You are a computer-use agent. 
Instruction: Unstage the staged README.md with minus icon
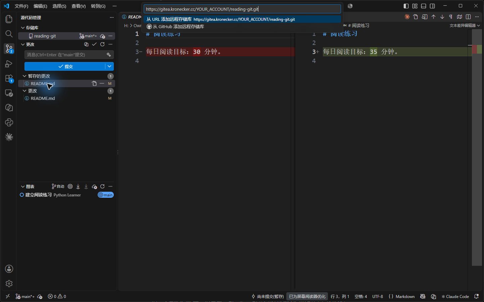[x=102, y=83]
